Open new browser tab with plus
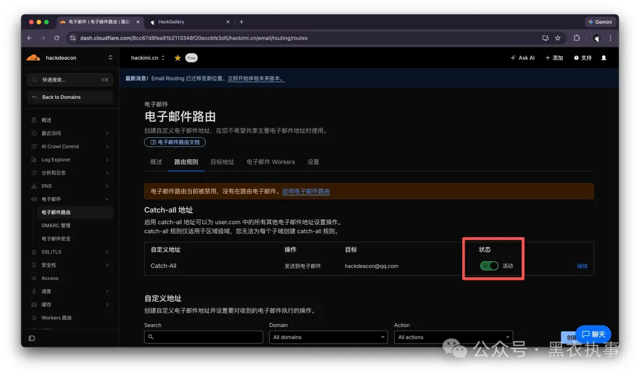 241,22
